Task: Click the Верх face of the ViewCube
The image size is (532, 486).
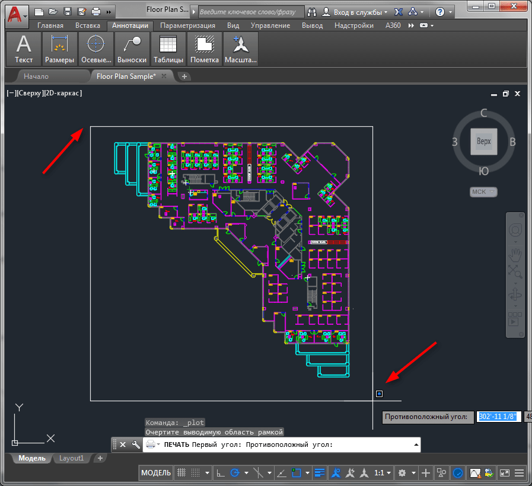Action: (x=483, y=142)
